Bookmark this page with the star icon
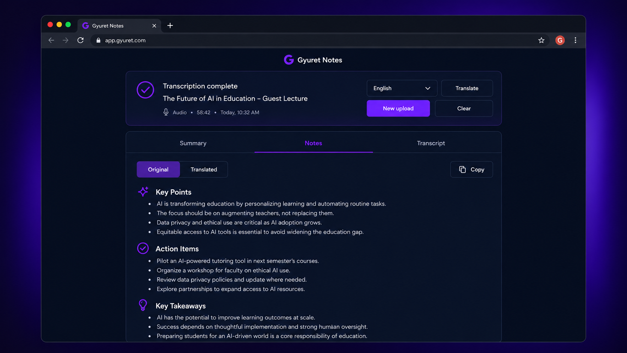627x353 pixels. coord(541,40)
